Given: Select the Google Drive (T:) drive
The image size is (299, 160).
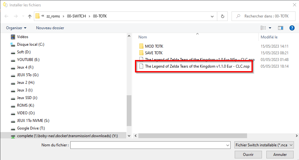Looking at the screenshot, I should point(28,128).
